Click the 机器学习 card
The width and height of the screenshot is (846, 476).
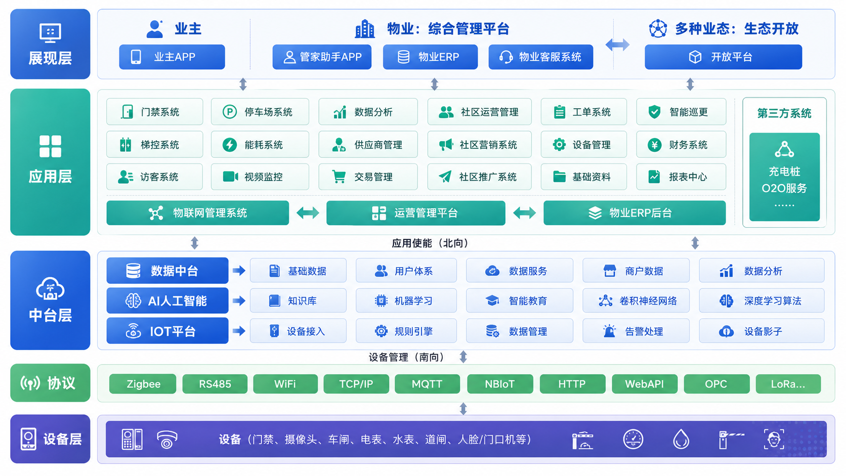[x=406, y=300]
